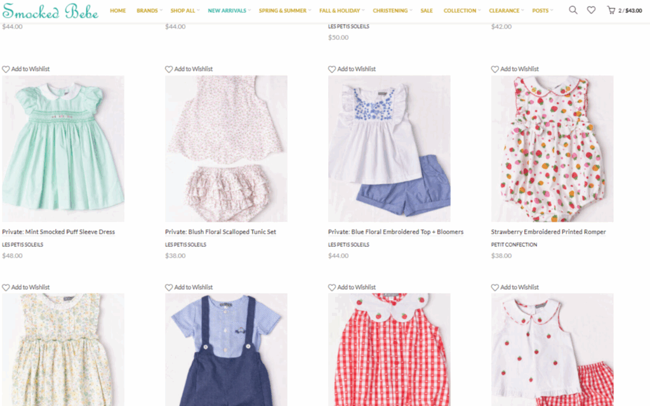
Task: Open the white strawberry top set image
Action: pos(552,350)
